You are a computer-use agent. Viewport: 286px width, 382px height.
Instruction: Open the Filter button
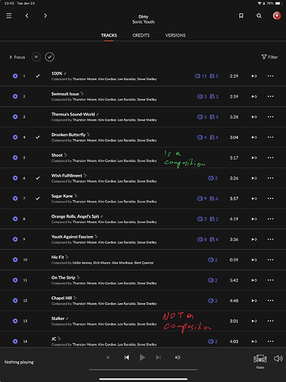point(270,57)
